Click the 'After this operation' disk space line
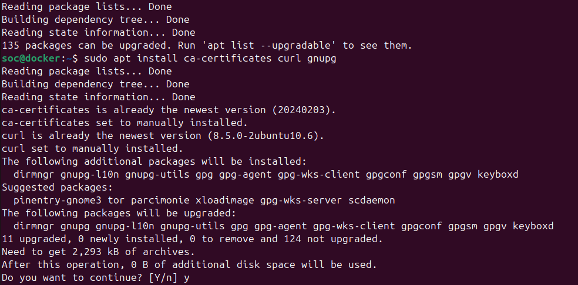Viewport: 578px width, 285px height. click(x=188, y=264)
